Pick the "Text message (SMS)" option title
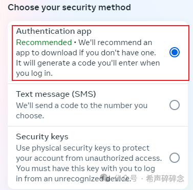 click(x=56, y=94)
